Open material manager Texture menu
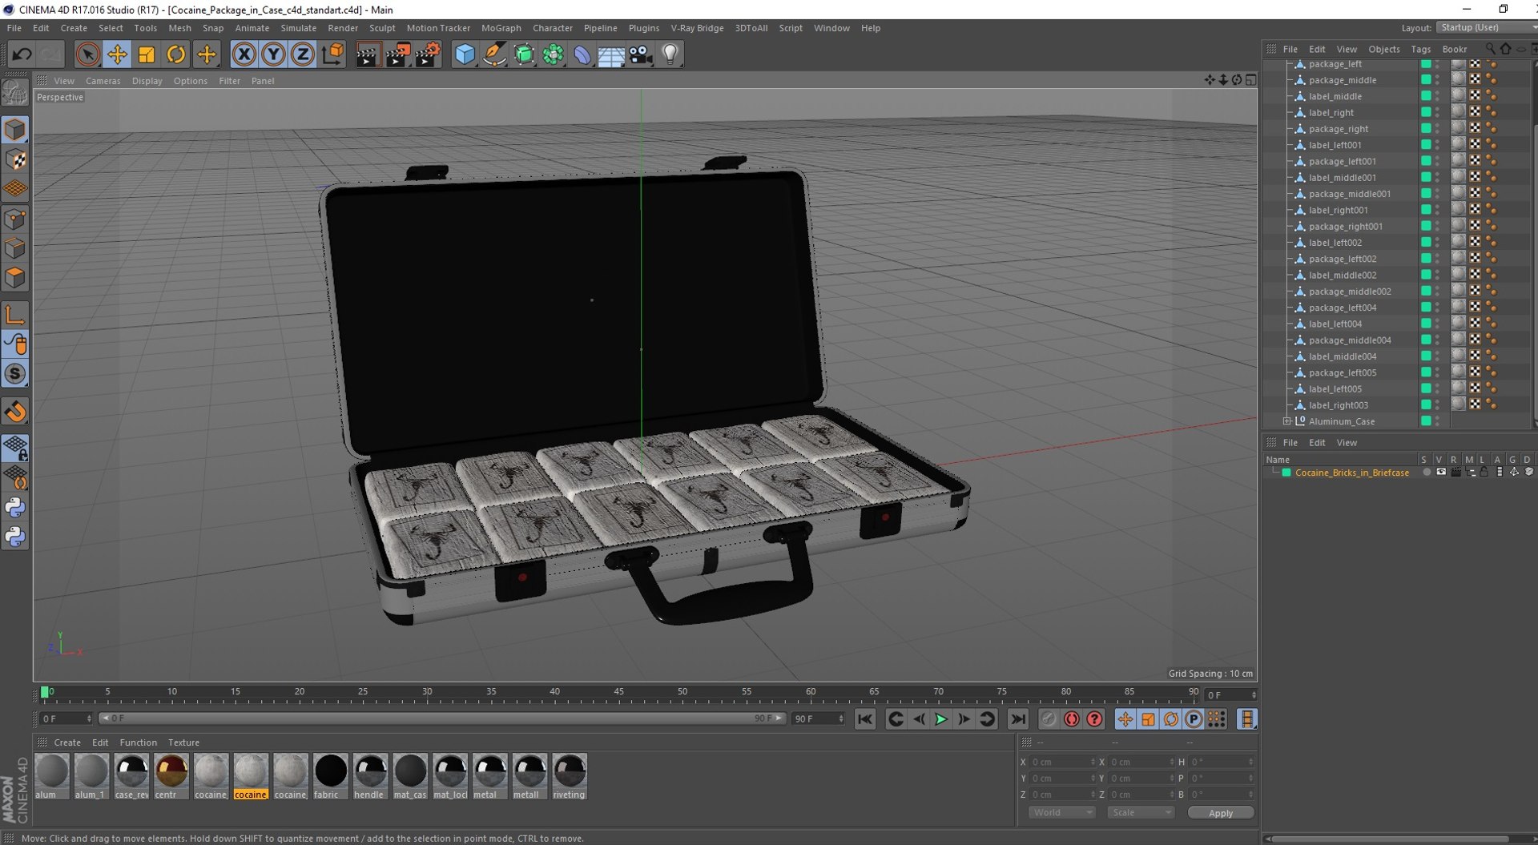Screen dimensions: 1538x845 point(183,742)
